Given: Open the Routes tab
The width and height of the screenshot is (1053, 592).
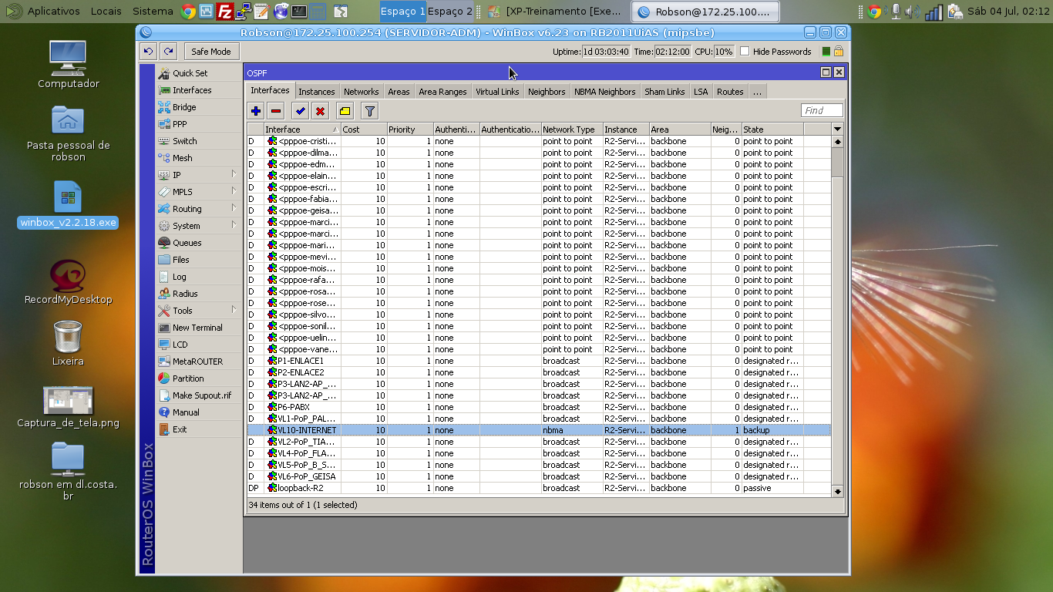Looking at the screenshot, I should click(x=730, y=92).
